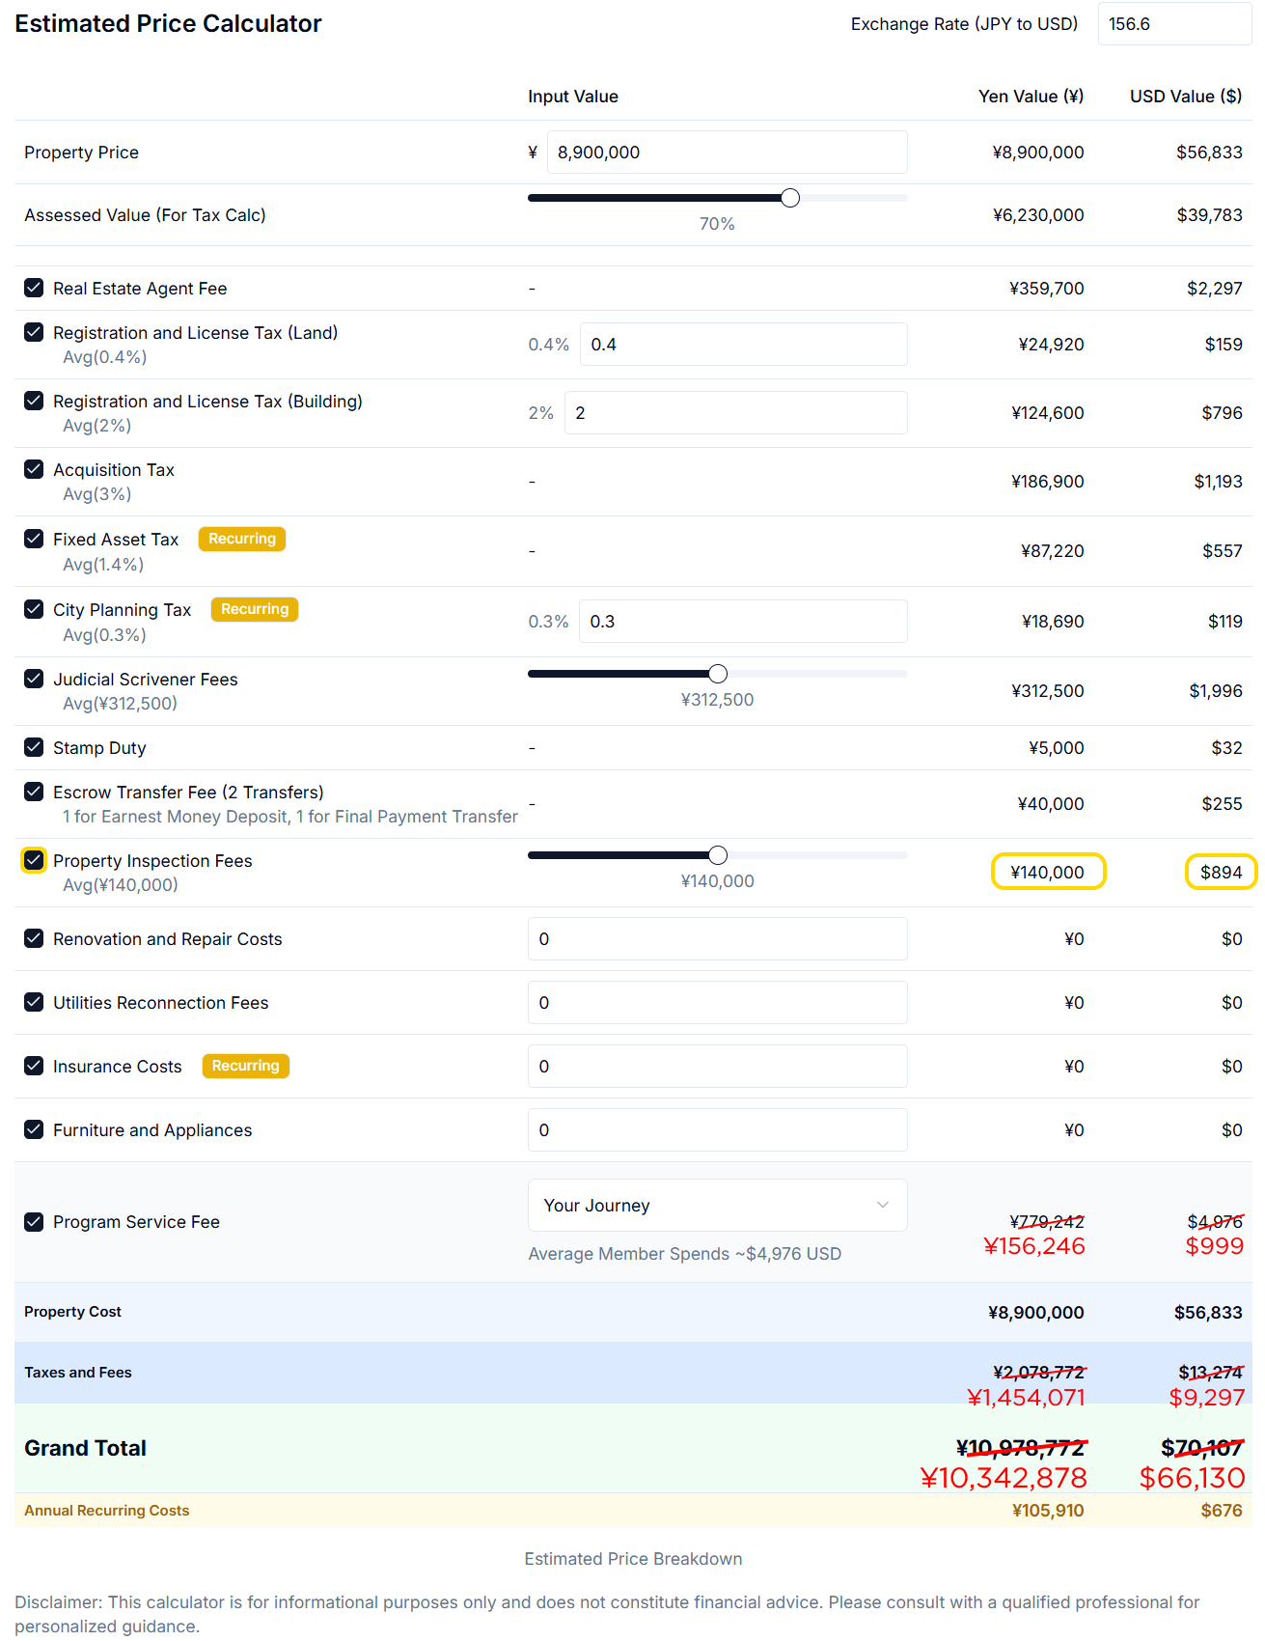This screenshot has width=1265, height=1641.
Task: Toggle the Insurance Costs checkbox
Action: point(34,1066)
